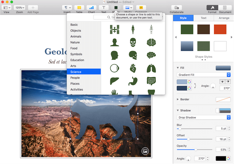Image resolution: width=234 pixels, height=164 pixels.
Task: Click the Add Page button
Action: pos(33,7)
